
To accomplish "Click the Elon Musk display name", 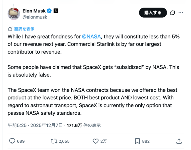I will [x=34, y=11].
